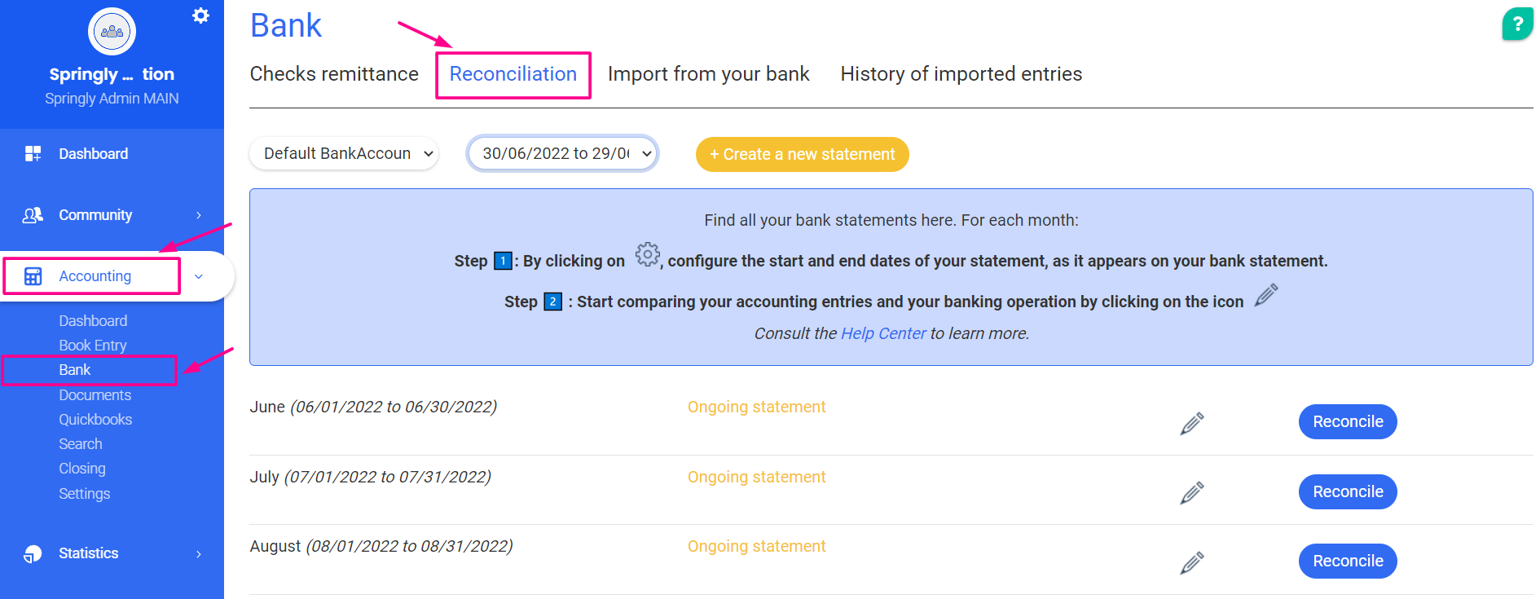Expand the Community submenu arrow
This screenshot has width=1540, height=599.
pos(199,215)
